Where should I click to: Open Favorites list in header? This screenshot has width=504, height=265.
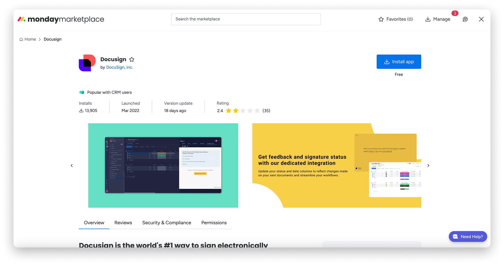(396, 19)
